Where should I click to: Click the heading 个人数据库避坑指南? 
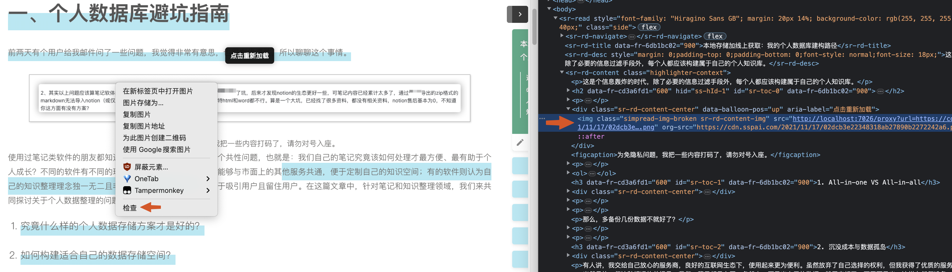(139, 14)
